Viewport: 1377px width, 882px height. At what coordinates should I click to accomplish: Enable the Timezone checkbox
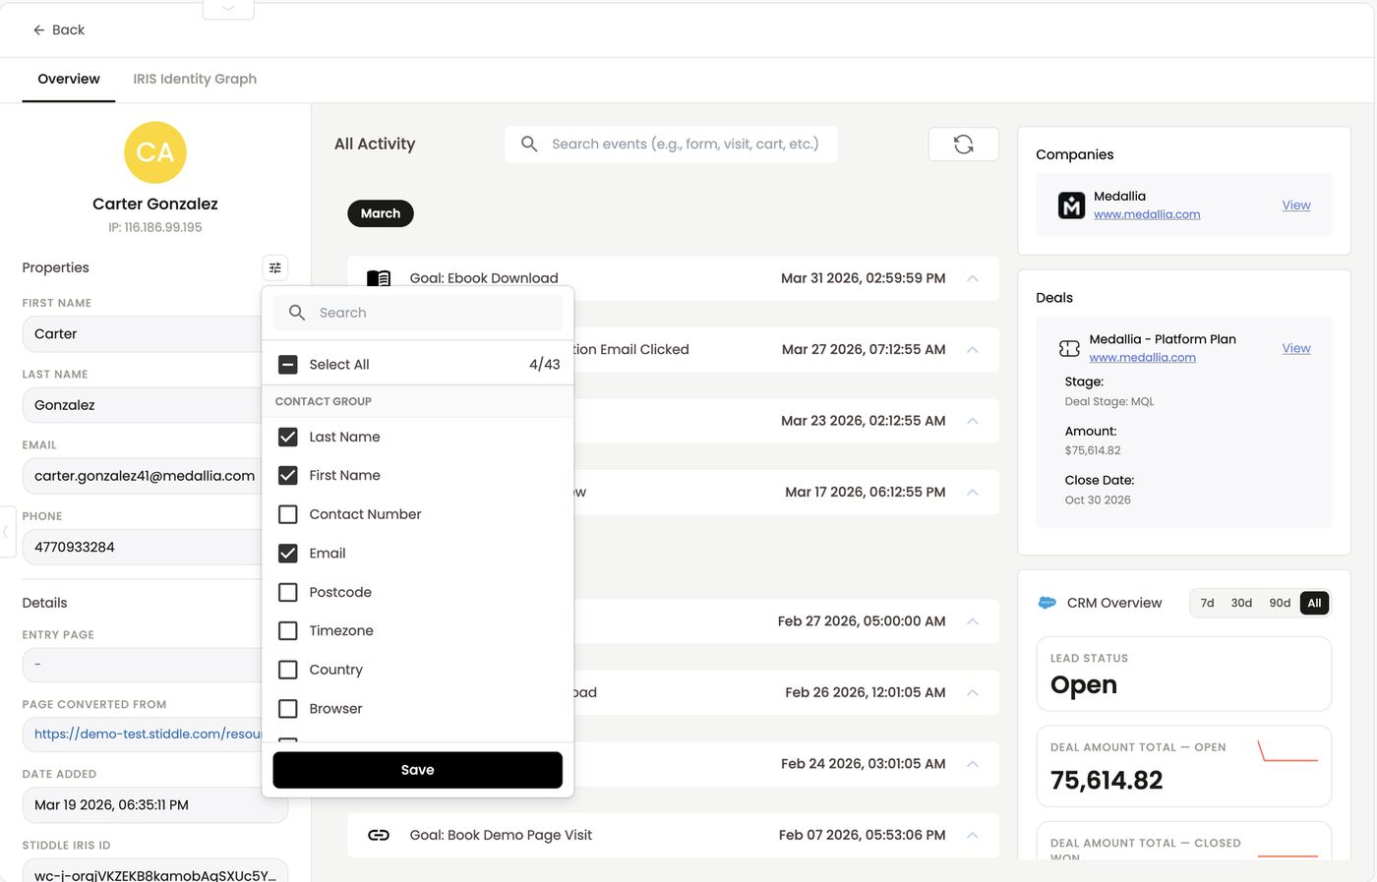click(x=288, y=630)
